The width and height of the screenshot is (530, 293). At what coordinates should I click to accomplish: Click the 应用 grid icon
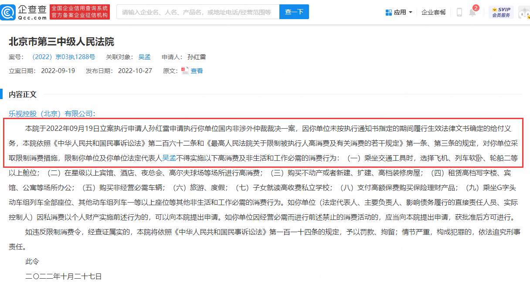pos(388,12)
